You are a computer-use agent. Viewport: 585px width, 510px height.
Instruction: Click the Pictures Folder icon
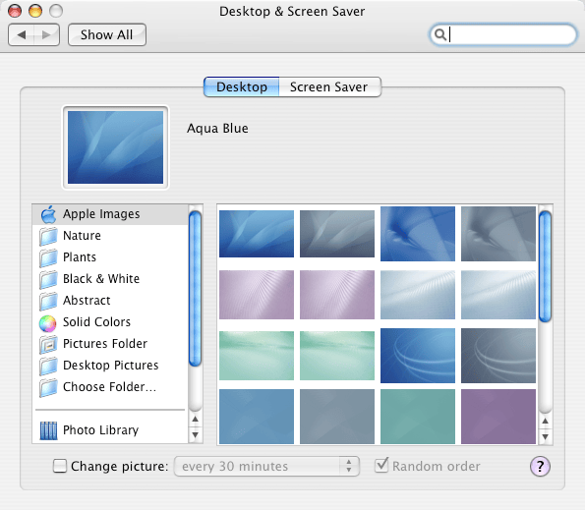tap(48, 344)
